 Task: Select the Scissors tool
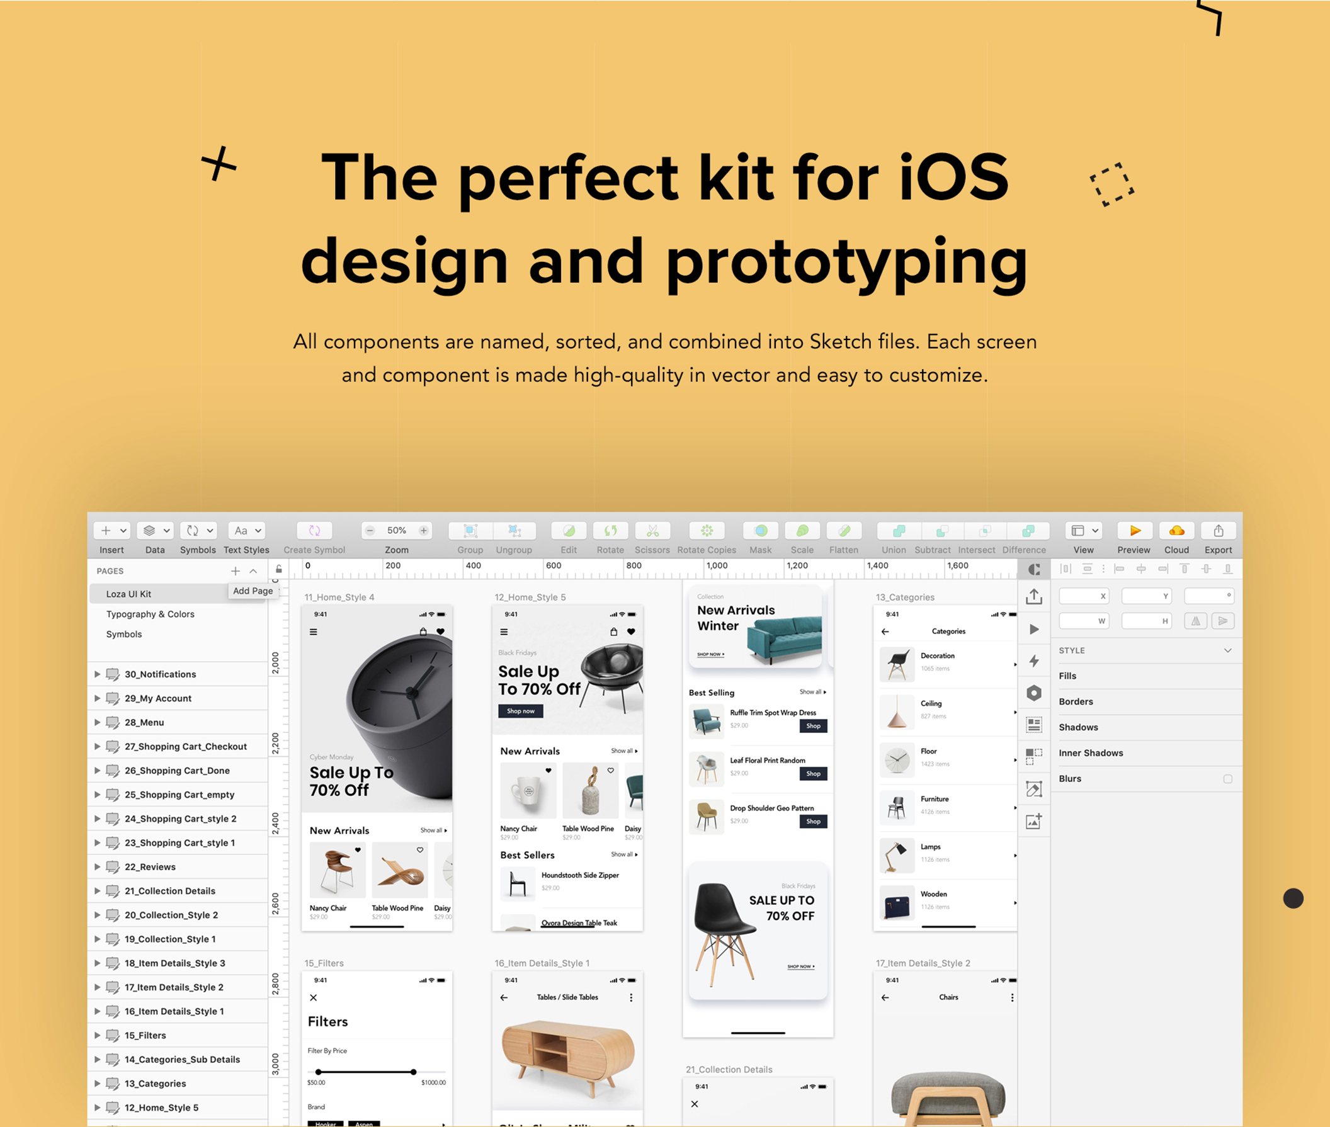click(x=652, y=530)
